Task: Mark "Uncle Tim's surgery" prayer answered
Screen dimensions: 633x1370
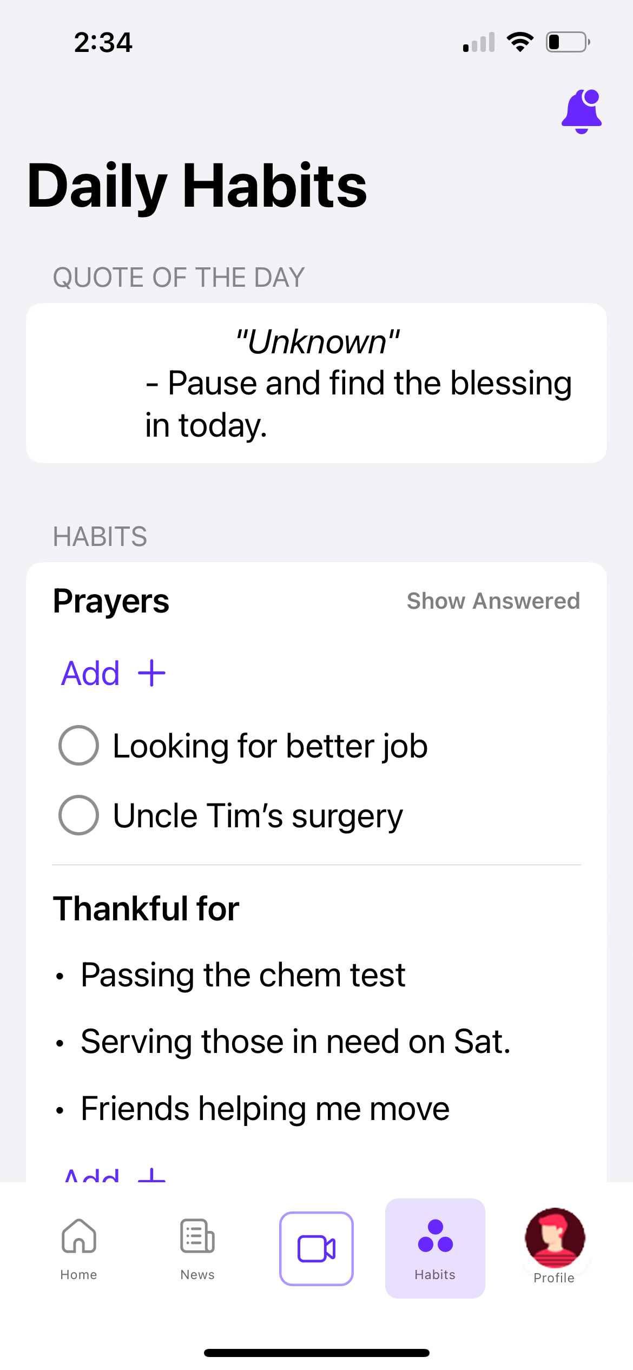Action: (79, 815)
